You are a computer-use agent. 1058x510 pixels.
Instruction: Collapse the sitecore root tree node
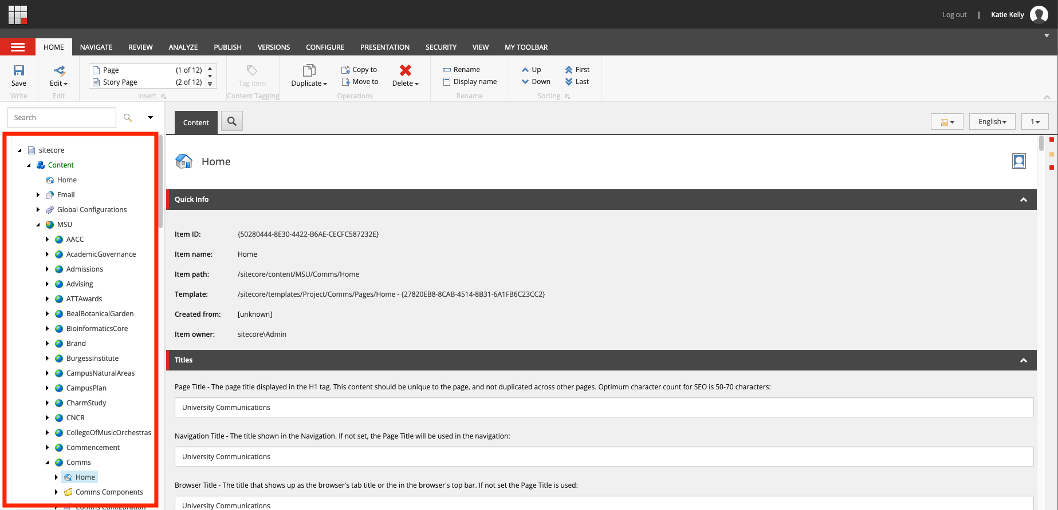(20, 150)
